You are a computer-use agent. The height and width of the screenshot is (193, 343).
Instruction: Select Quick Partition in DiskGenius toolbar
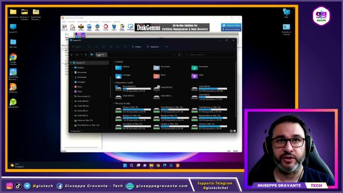(x=90, y=27)
